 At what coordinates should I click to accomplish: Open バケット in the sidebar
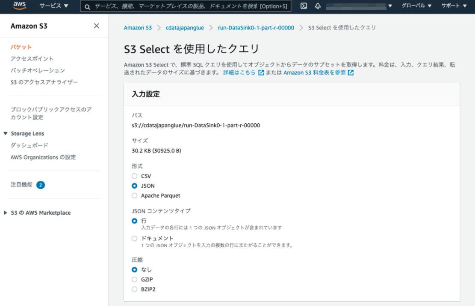(x=21, y=47)
